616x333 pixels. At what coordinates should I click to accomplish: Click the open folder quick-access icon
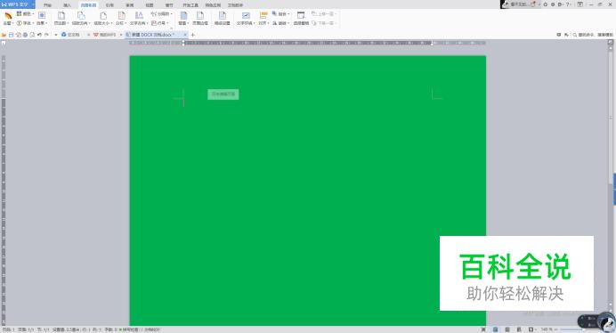[4, 35]
